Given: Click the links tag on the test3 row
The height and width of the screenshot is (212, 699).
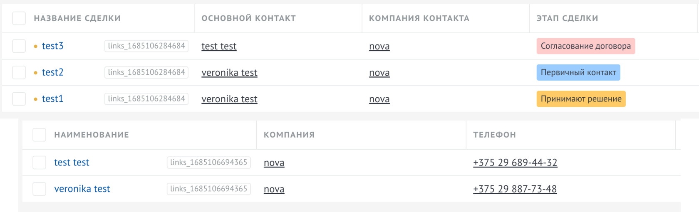Looking at the screenshot, I should tap(146, 46).
